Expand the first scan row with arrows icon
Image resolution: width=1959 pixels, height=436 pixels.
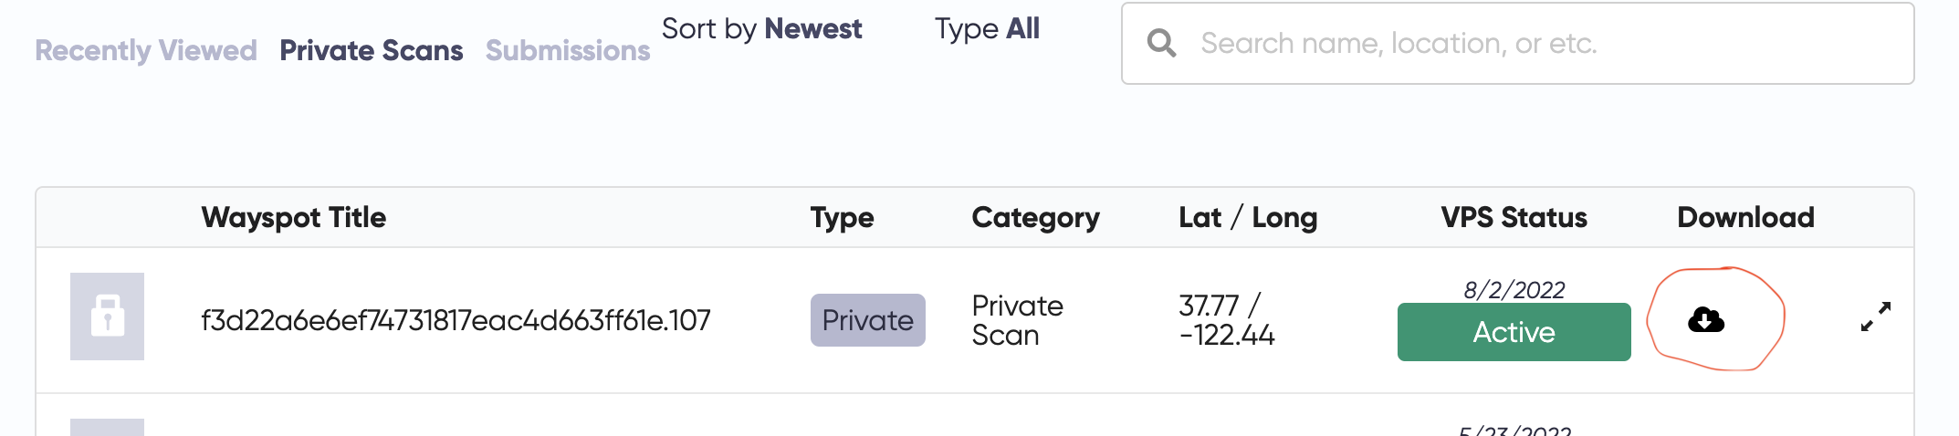(x=1876, y=317)
